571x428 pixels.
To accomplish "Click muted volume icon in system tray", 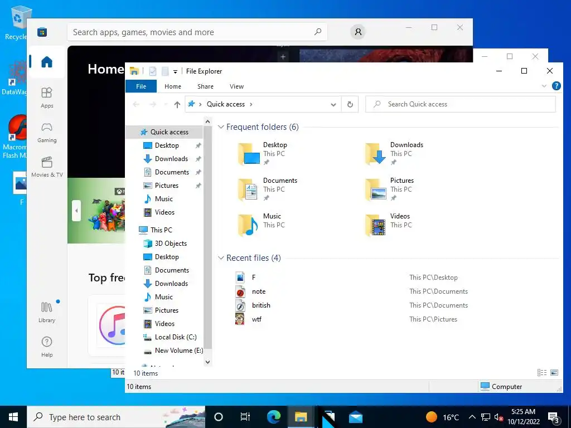I will coord(499,417).
